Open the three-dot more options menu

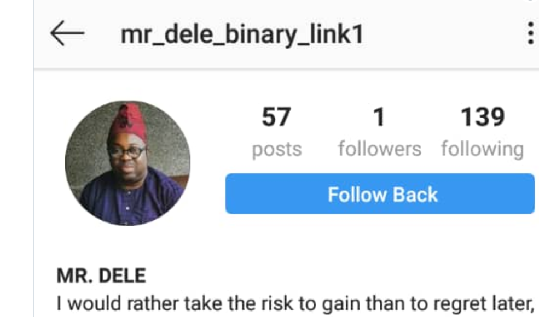tap(530, 33)
